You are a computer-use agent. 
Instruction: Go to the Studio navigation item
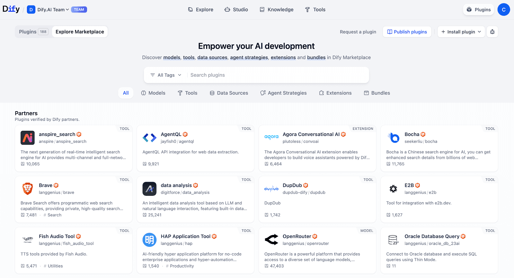[x=236, y=10]
